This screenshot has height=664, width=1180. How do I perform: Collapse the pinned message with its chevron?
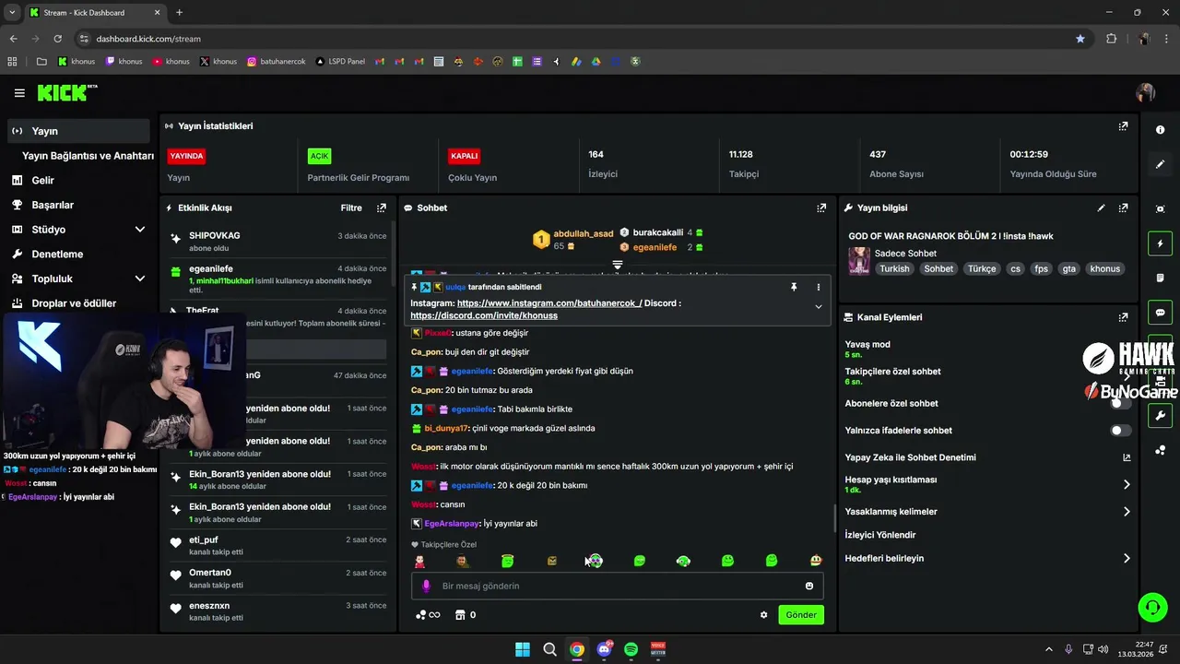pyautogui.click(x=818, y=307)
